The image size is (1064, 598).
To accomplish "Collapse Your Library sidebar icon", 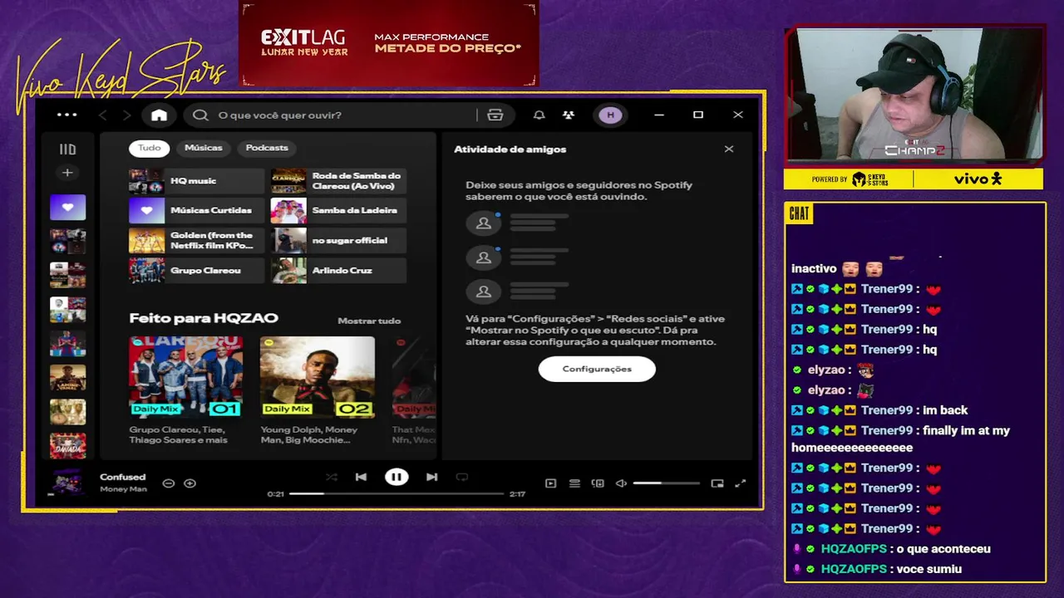I will 67,149.
